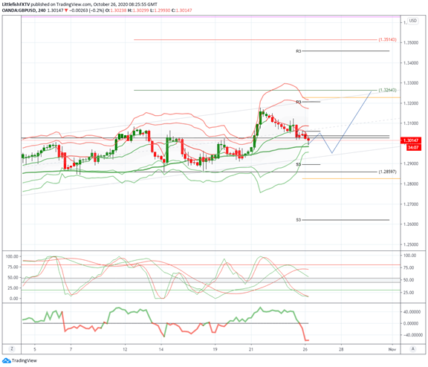This screenshot has width=428, height=367.
Task: Open the USD currency selector
Action: [412, 21]
